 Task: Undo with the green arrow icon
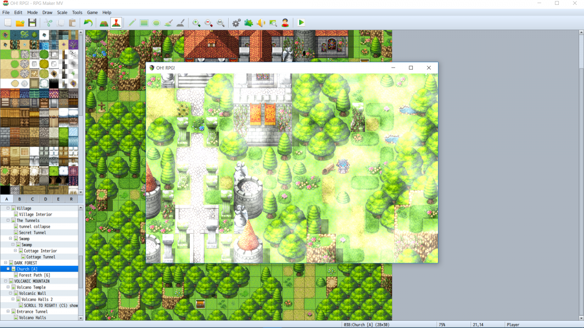[x=88, y=22]
